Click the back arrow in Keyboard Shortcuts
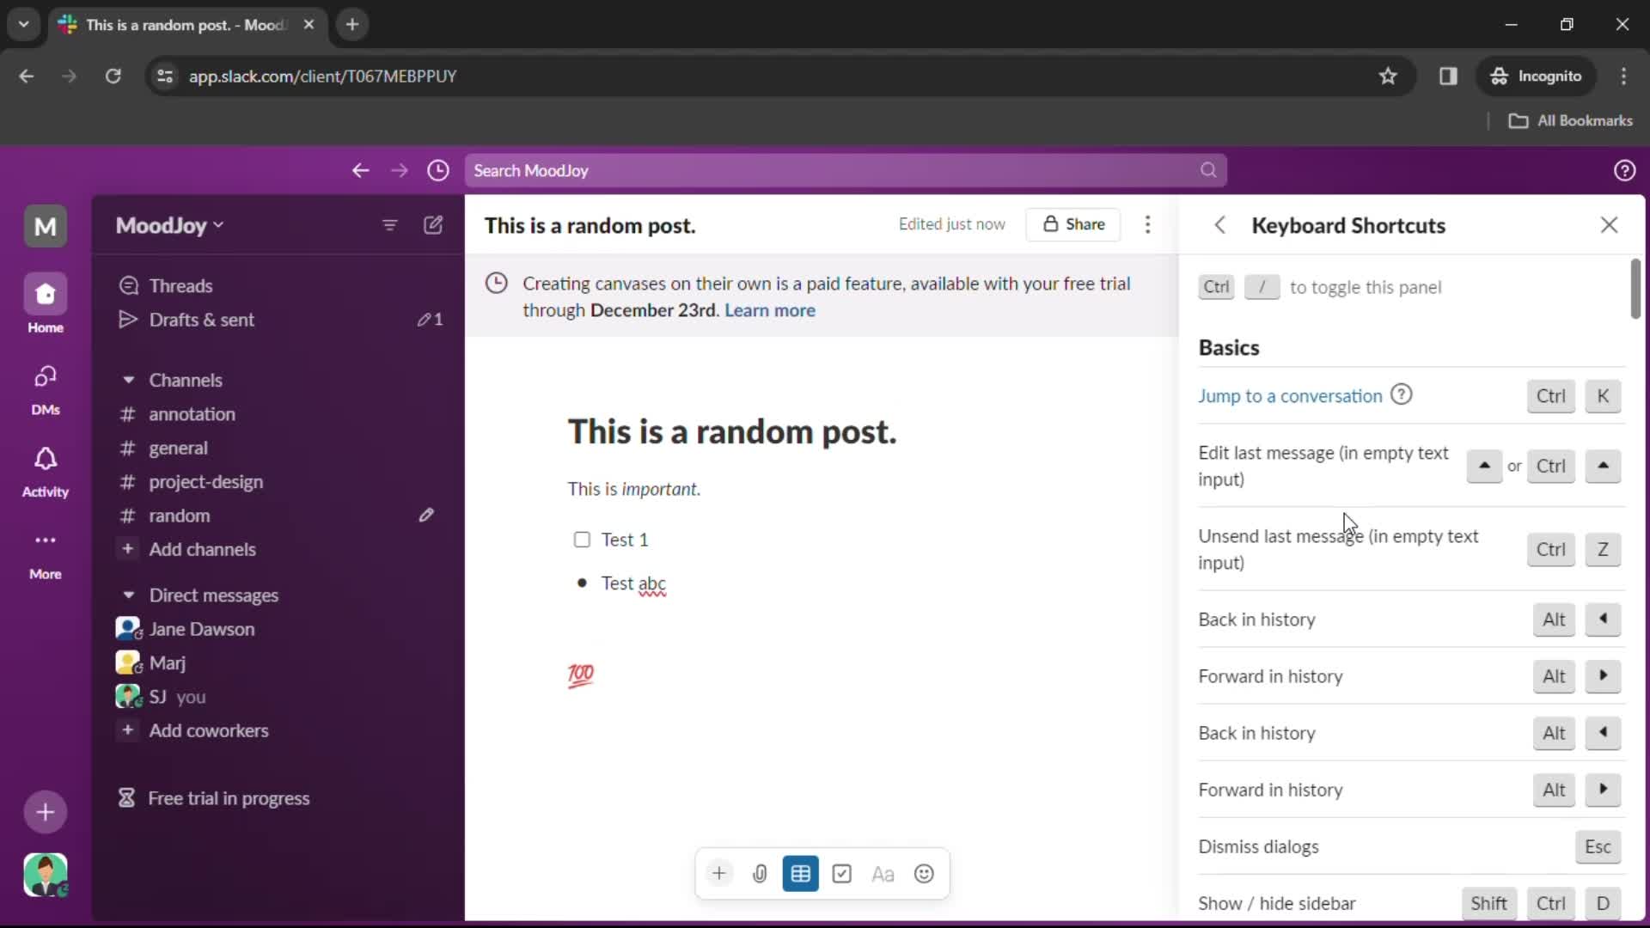Viewport: 1650px width, 928px height. (1219, 224)
